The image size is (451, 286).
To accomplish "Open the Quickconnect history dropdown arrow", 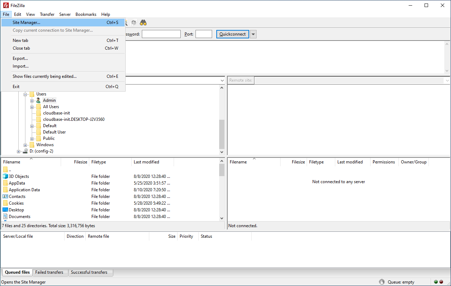I will point(253,34).
